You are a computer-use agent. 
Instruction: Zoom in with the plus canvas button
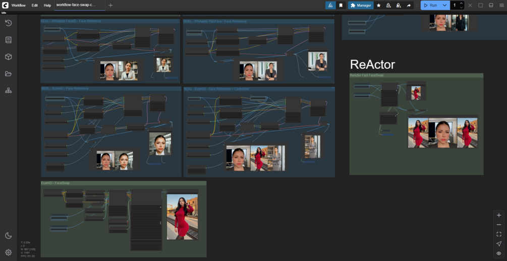[499, 215]
